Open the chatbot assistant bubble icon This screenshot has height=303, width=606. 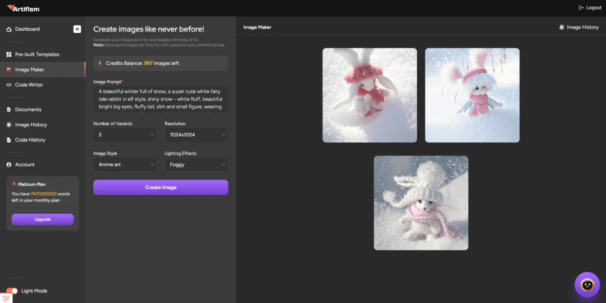[x=587, y=284]
